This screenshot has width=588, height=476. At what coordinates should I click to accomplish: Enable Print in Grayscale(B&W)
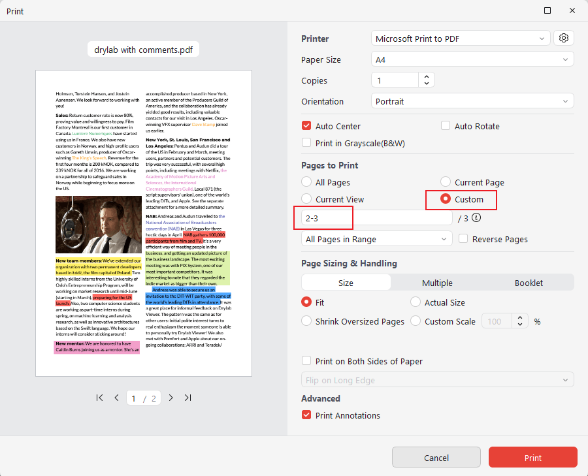click(306, 142)
